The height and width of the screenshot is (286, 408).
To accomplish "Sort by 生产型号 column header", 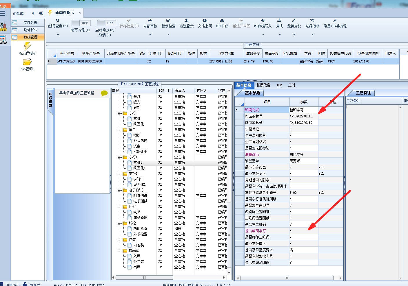I will tap(67, 53).
